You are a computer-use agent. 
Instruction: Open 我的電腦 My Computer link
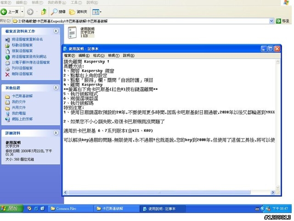[19, 113]
